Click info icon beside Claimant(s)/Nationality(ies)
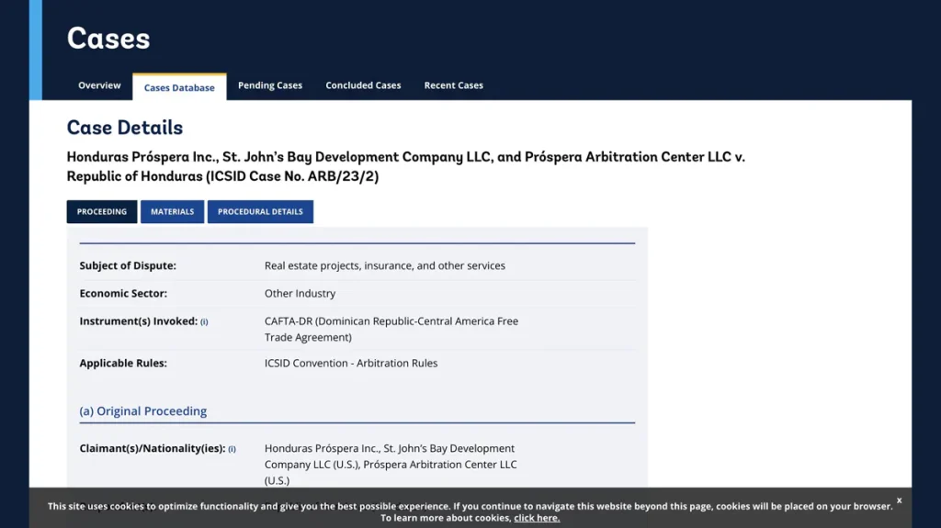The image size is (941, 528). 232,449
